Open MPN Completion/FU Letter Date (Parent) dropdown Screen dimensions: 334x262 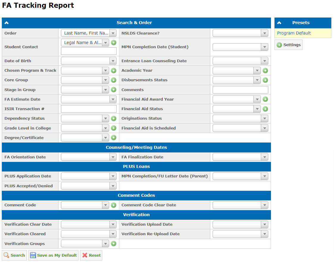point(240,176)
